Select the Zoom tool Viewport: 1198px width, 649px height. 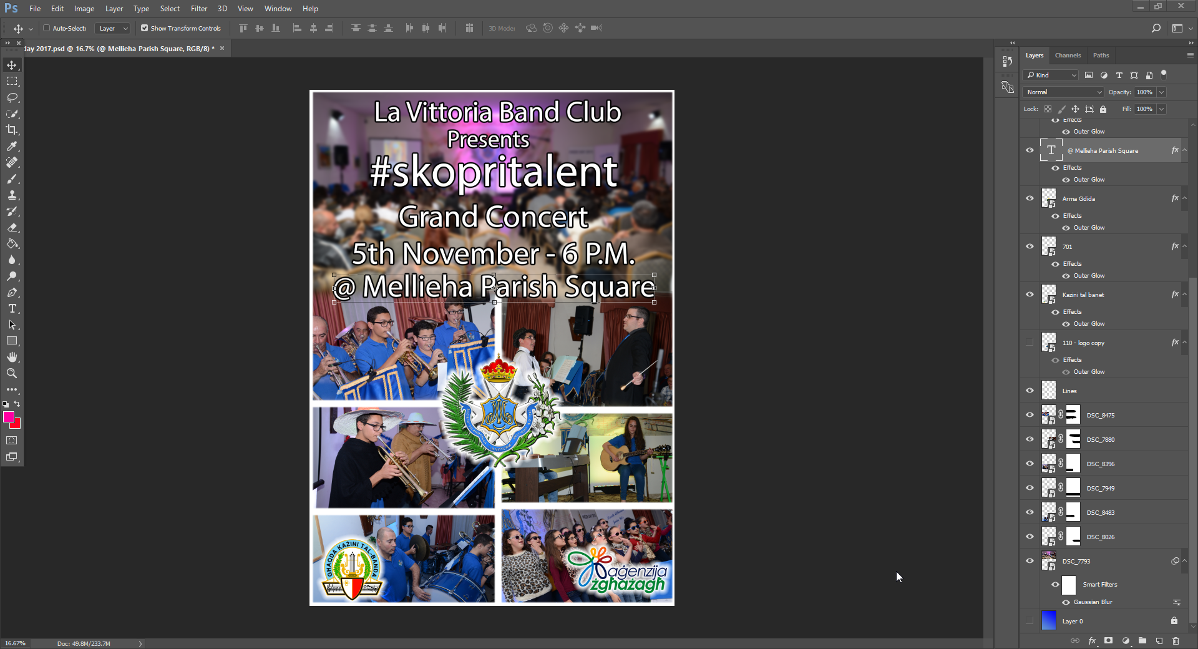click(x=12, y=373)
